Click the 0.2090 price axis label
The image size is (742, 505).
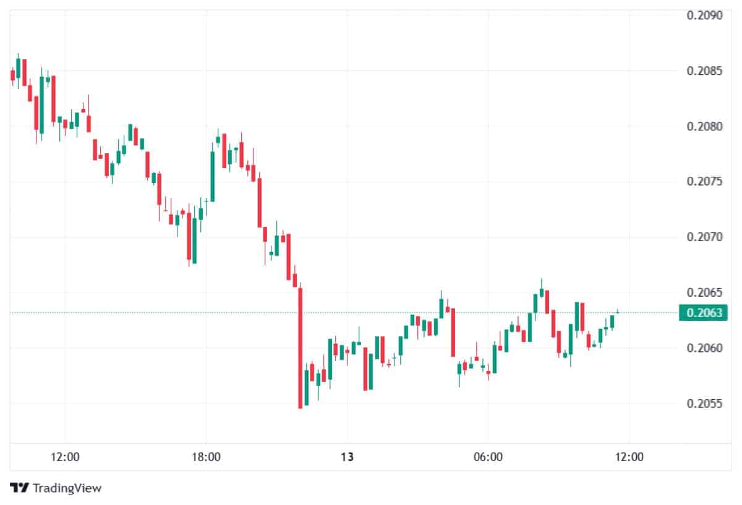704,15
